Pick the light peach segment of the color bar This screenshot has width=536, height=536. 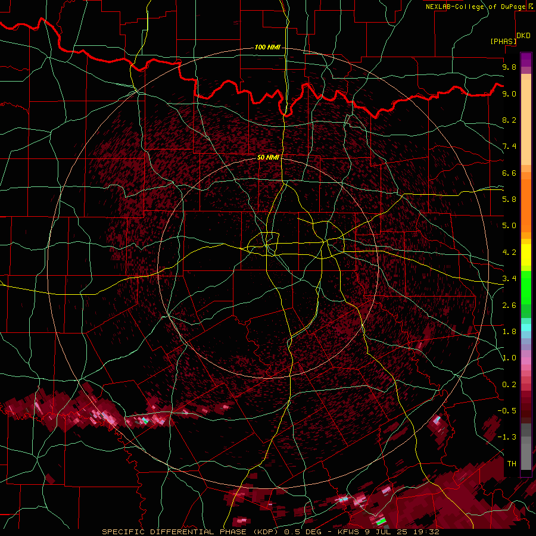526,123
